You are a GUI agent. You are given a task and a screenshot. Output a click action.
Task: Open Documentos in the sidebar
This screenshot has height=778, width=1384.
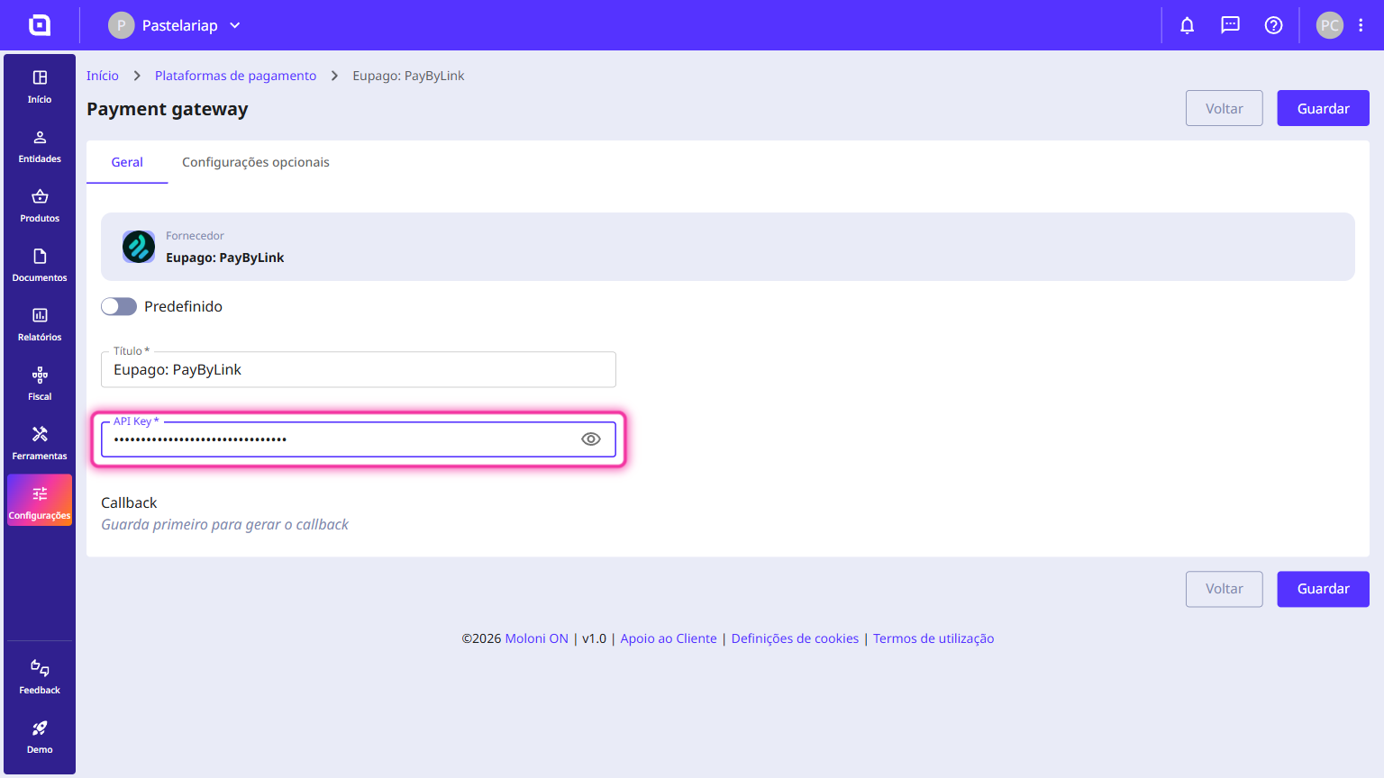[x=40, y=265]
